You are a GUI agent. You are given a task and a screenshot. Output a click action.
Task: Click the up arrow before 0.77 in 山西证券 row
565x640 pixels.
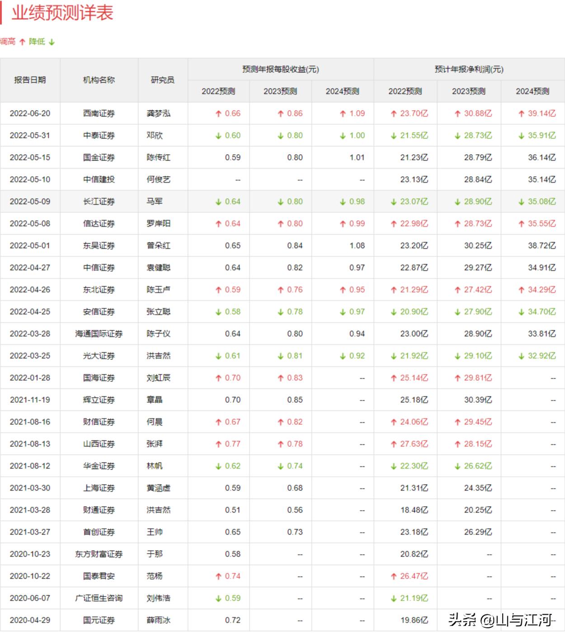[219, 444]
